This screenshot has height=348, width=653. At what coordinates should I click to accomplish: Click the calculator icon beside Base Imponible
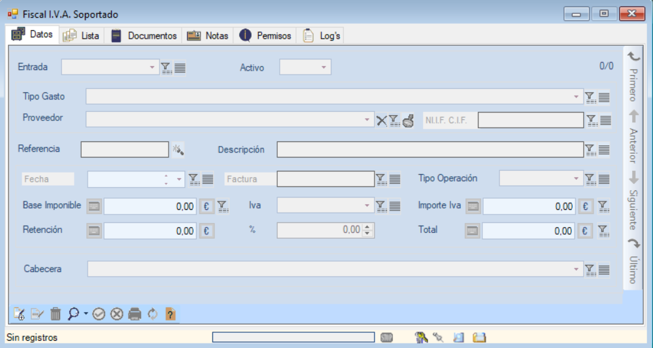tap(94, 206)
